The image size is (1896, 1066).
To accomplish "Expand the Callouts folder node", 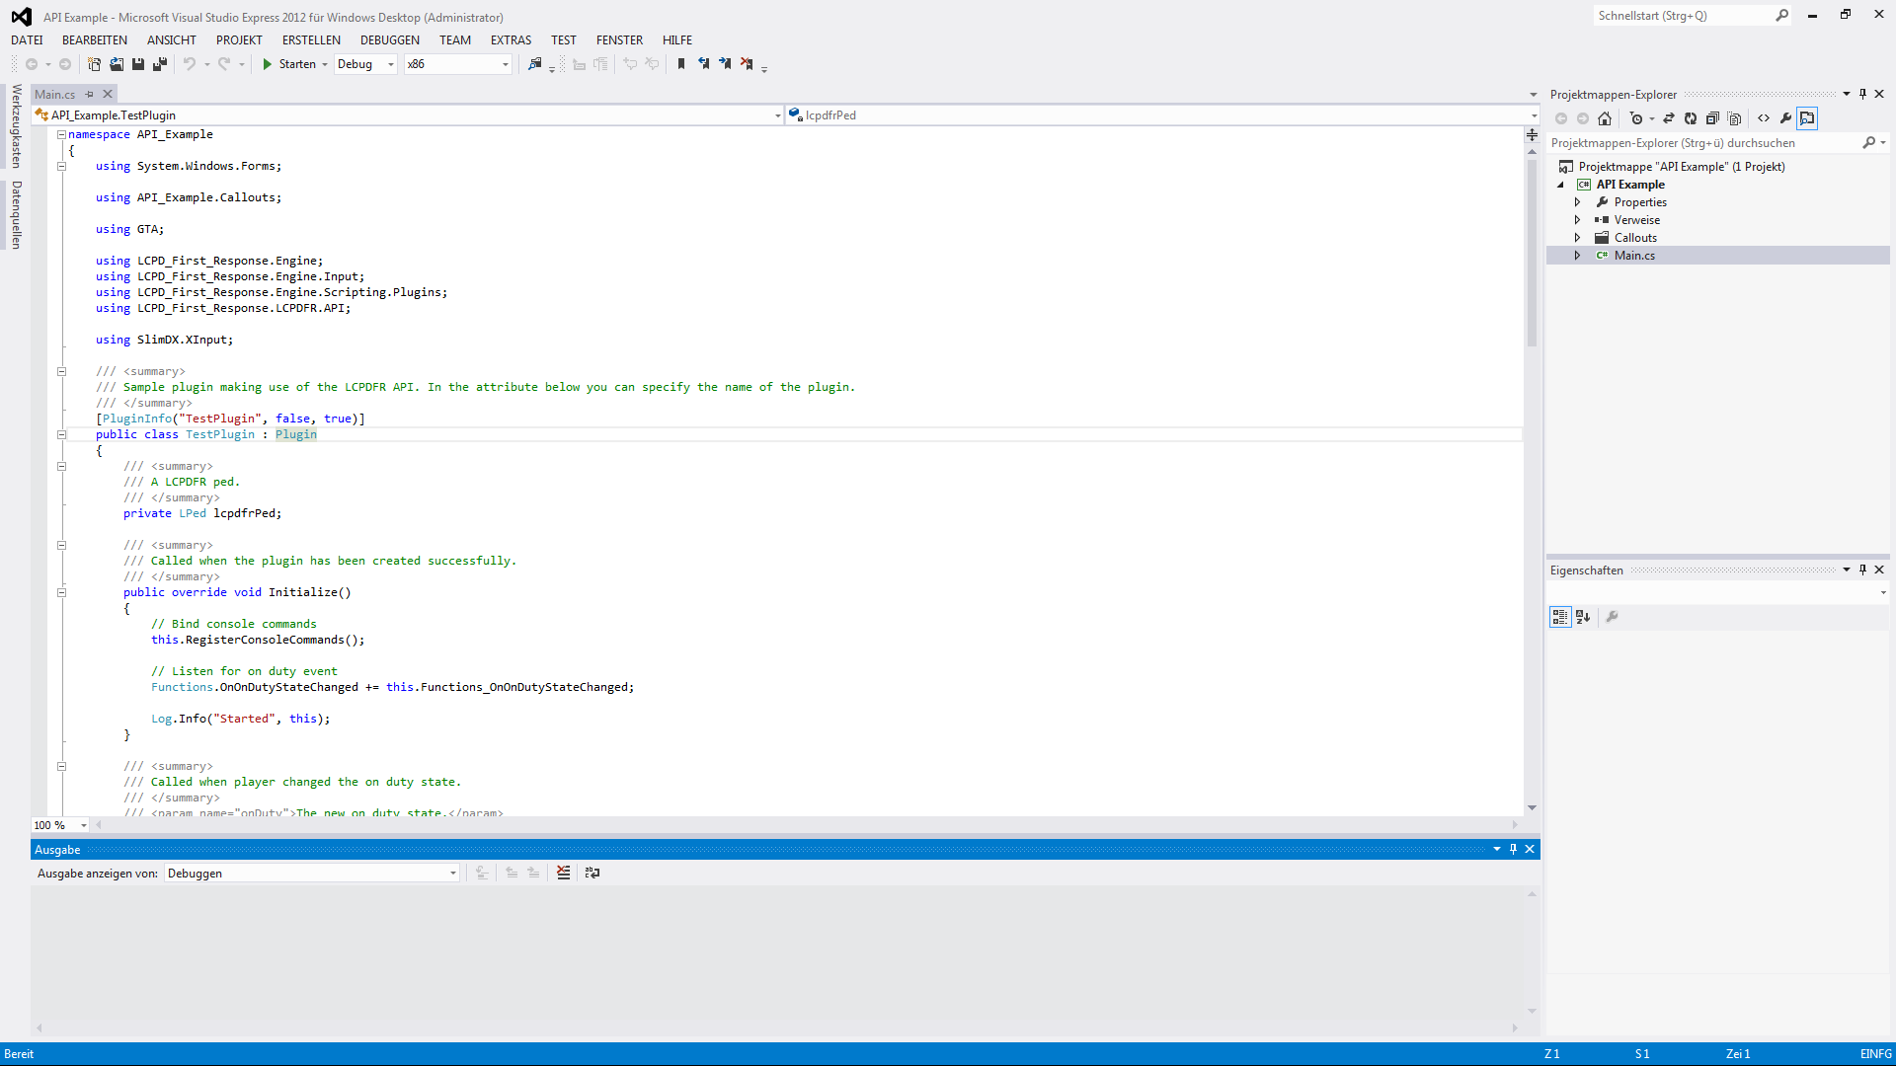I will (1577, 238).
